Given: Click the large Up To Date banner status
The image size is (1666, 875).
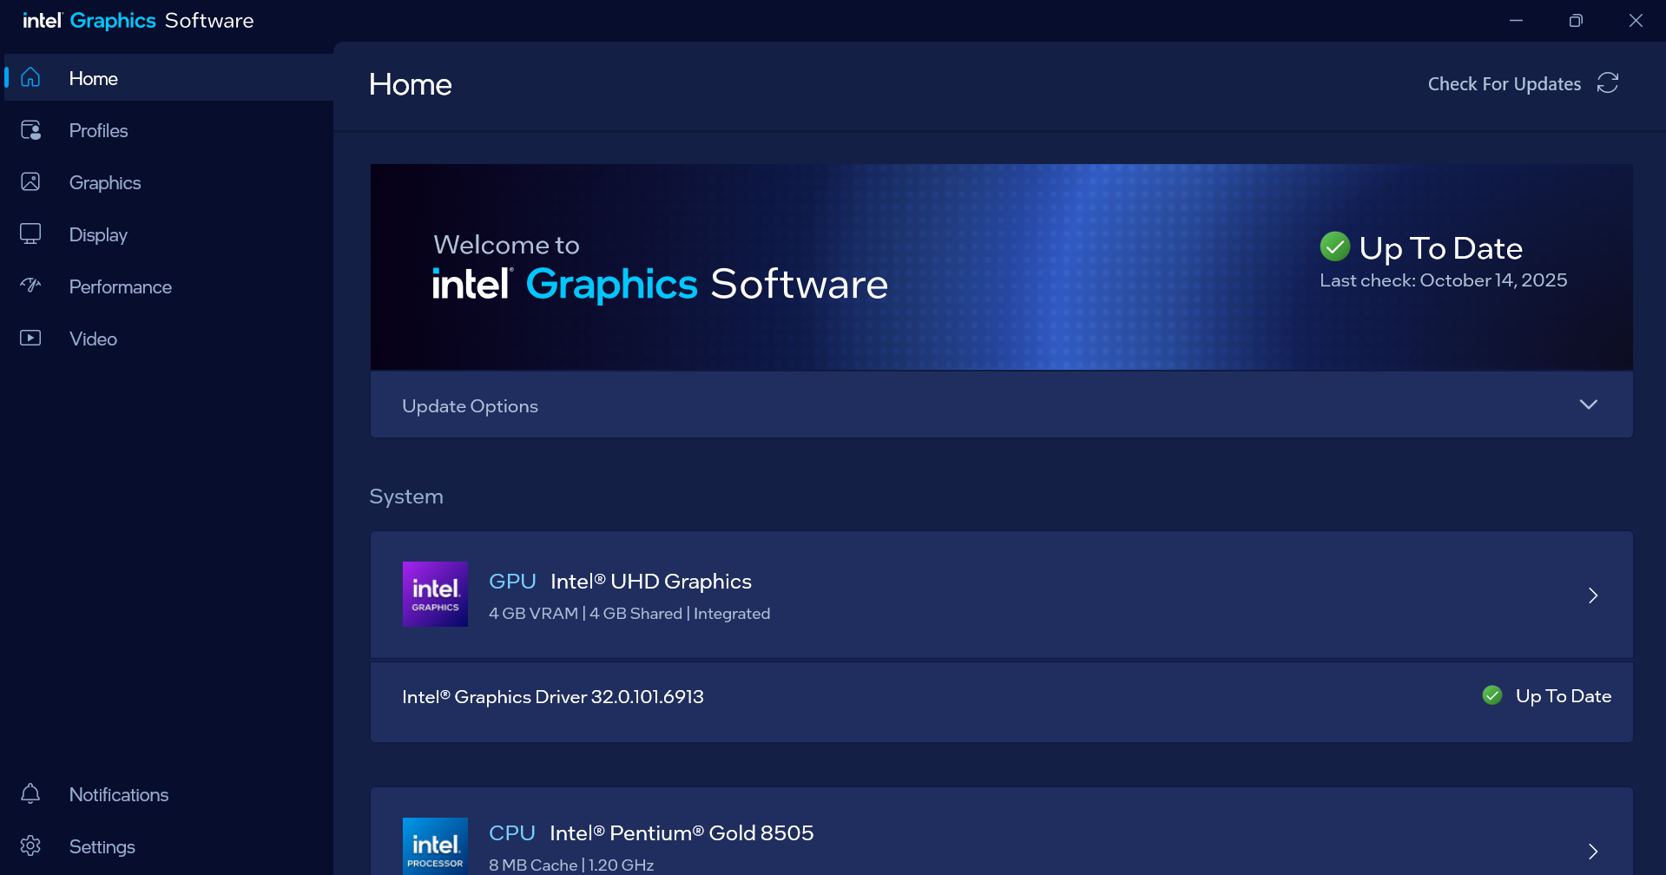Looking at the screenshot, I should coord(1441,248).
